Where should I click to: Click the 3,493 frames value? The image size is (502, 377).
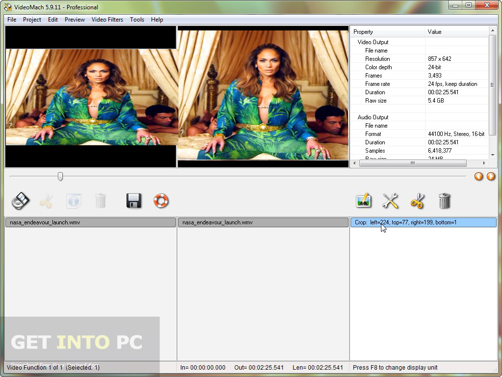435,76
